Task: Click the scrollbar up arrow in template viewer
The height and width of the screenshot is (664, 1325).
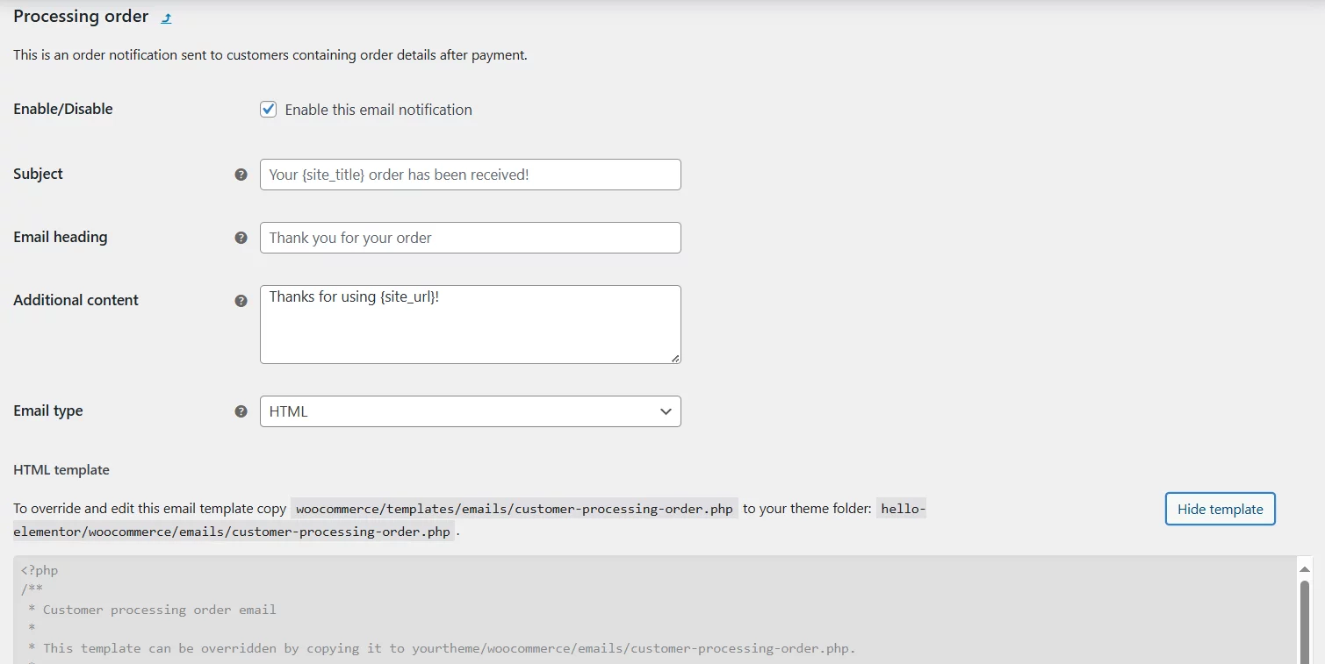Action: click(1303, 568)
